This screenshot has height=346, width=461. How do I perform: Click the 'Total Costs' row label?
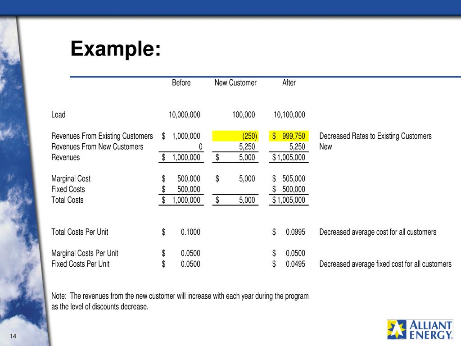(x=68, y=200)
